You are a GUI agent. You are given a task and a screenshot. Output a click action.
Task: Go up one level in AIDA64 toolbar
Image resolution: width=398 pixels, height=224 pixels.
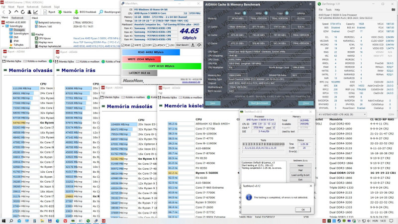tap(16, 12)
